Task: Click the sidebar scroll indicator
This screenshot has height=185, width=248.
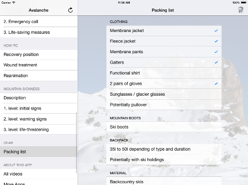Action: point(77,143)
